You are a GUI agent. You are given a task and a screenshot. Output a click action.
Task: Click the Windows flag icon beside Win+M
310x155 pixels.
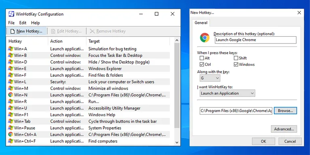coord(11,88)
